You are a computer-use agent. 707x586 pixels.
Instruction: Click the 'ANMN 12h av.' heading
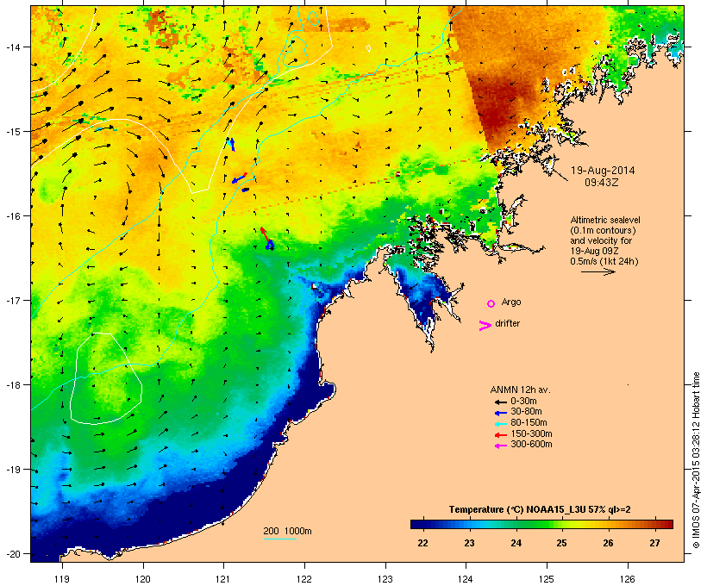pos(520,390)
